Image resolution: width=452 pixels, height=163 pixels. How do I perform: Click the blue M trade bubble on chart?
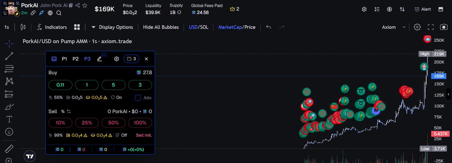376,111
